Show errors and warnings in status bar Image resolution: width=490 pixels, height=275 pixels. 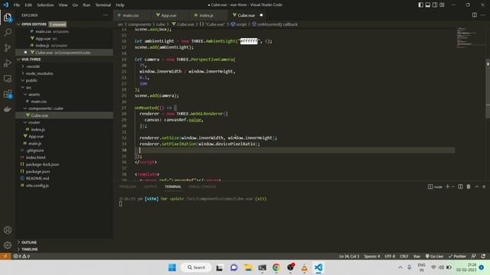coord(21,256)
